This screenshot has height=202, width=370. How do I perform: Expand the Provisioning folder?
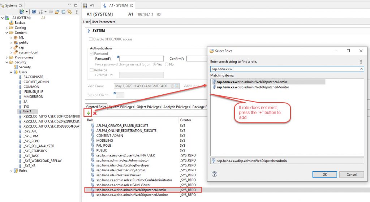coord(7,57)
